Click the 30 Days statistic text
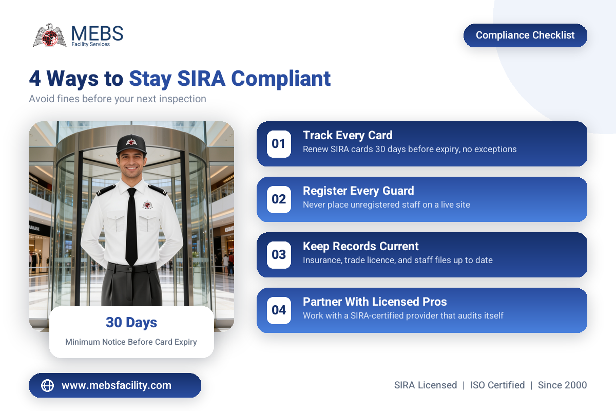 131,323
